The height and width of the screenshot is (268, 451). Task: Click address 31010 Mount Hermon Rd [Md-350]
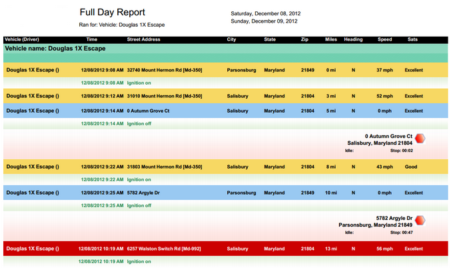tap(165, 96)
